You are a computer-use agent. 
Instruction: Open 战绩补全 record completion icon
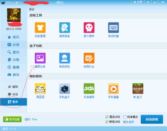(89, 58)
